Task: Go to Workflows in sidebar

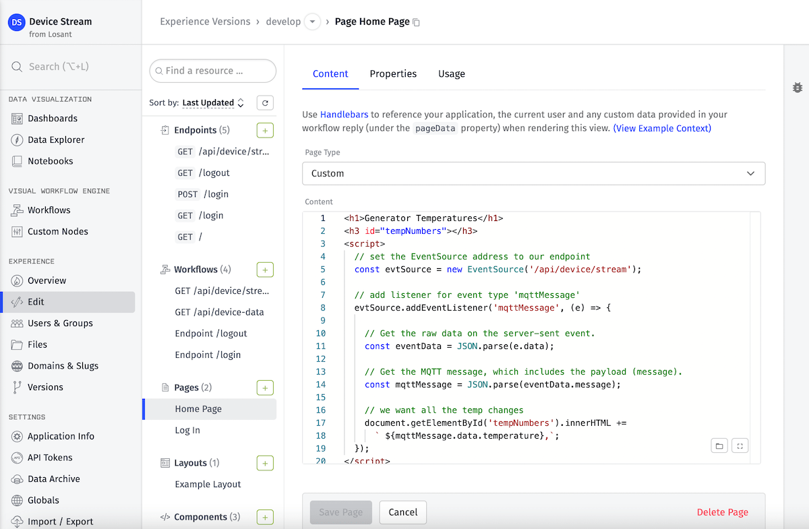Action: [x=49, y=210]
